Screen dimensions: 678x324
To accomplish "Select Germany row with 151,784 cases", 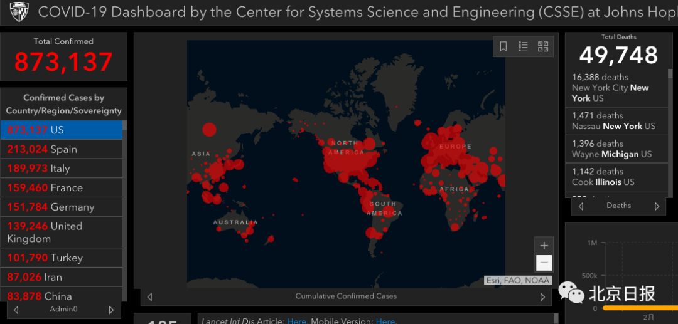I will click(x=62, y=207).
